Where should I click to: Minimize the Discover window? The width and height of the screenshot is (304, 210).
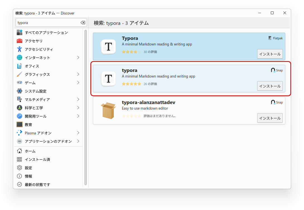(x=260, y=13)
